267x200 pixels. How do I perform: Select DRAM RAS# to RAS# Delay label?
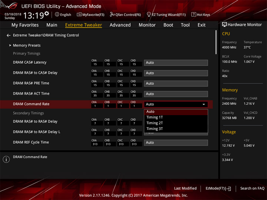click(35, 121)
